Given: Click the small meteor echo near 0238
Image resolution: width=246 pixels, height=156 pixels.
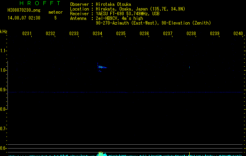Looking at the screenshot, I should 190,67.
